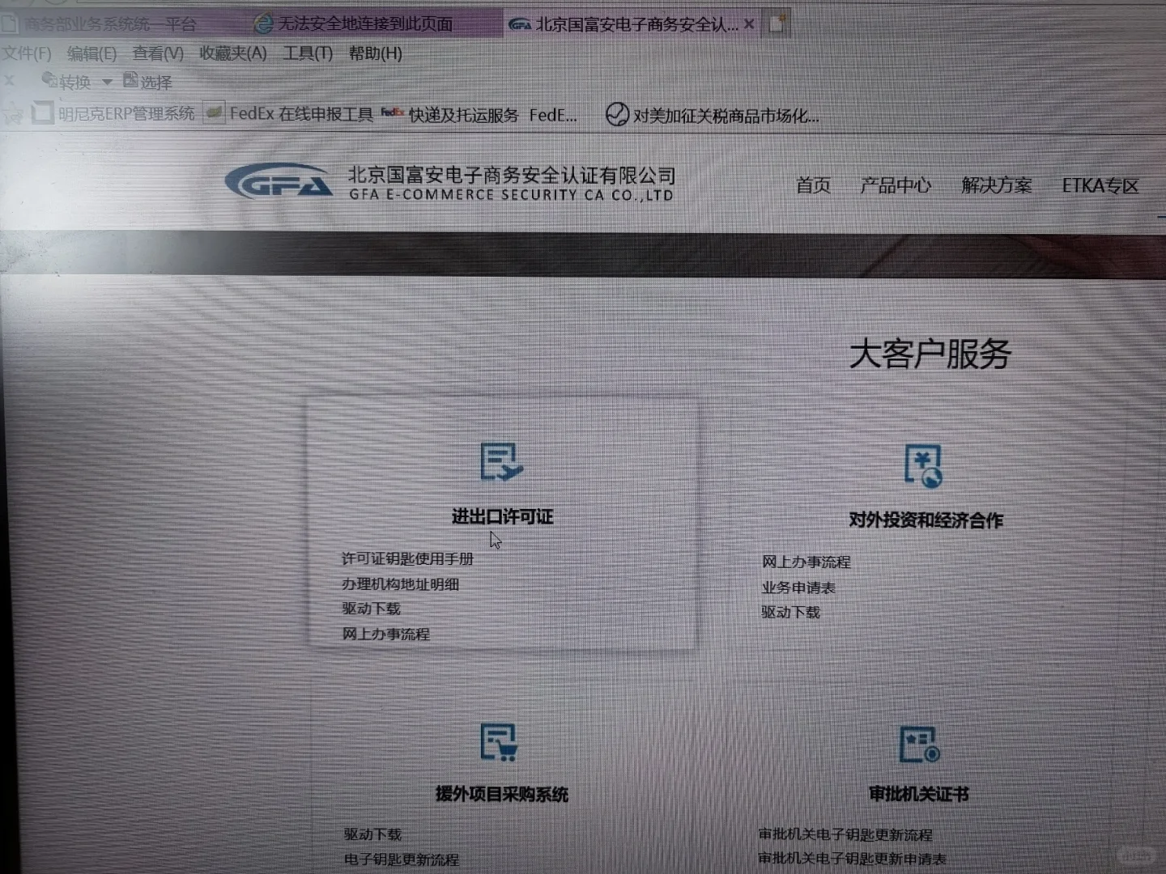Screen dimensions: 1166x874
Task: Open the 转换 dropdown arrow
Action: click(x=108, y=81)
